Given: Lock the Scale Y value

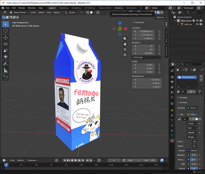Looking at the screenshot, I should coord(159,68).
